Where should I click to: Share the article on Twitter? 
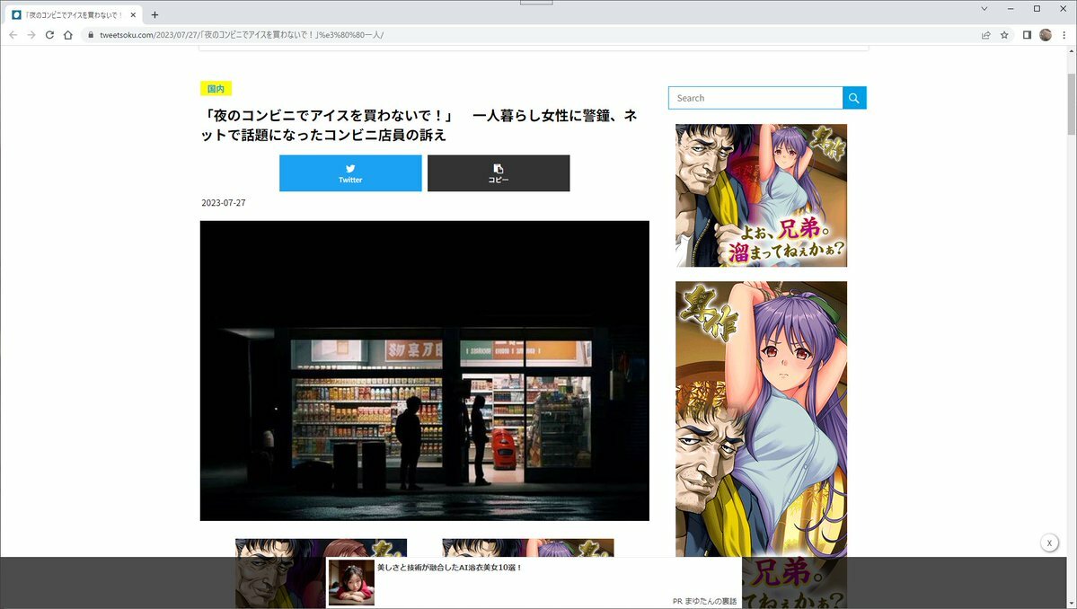point(350,173)
